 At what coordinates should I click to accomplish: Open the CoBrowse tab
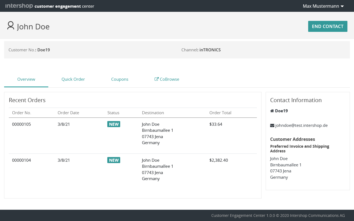coord(167,79)
